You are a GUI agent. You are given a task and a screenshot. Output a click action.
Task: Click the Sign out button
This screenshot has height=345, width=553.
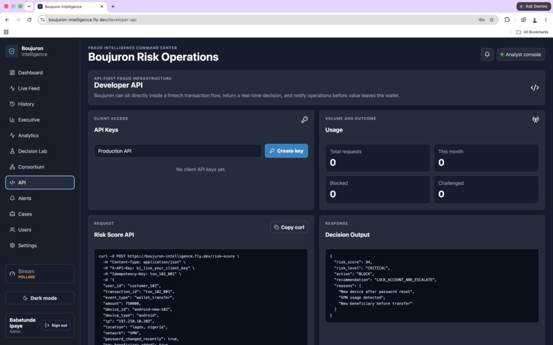point(56,325)
